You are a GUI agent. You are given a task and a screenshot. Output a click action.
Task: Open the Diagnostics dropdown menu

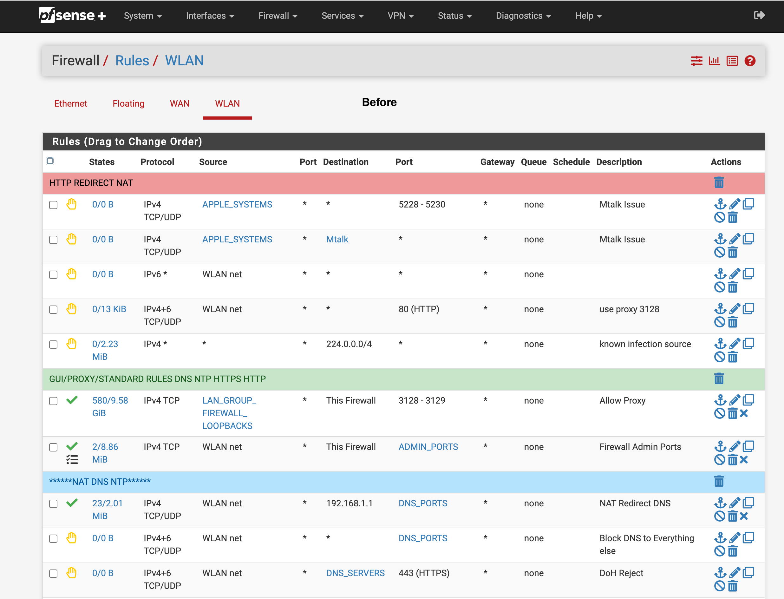pos(523,16)
